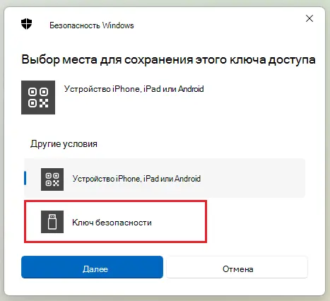The height and width of the screenshot is (301, 330).
Task: Click the words ключа доступа in the main heading
Action: coord(273,59)
